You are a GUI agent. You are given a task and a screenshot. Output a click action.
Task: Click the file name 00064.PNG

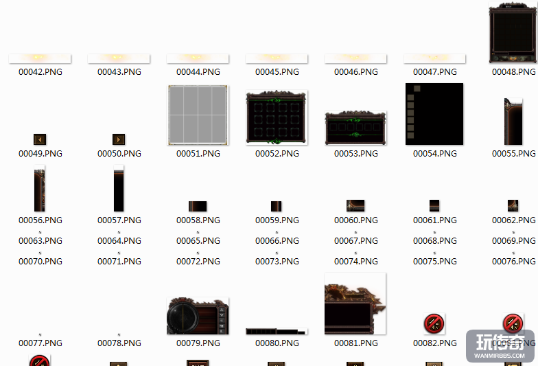point(119,240)
